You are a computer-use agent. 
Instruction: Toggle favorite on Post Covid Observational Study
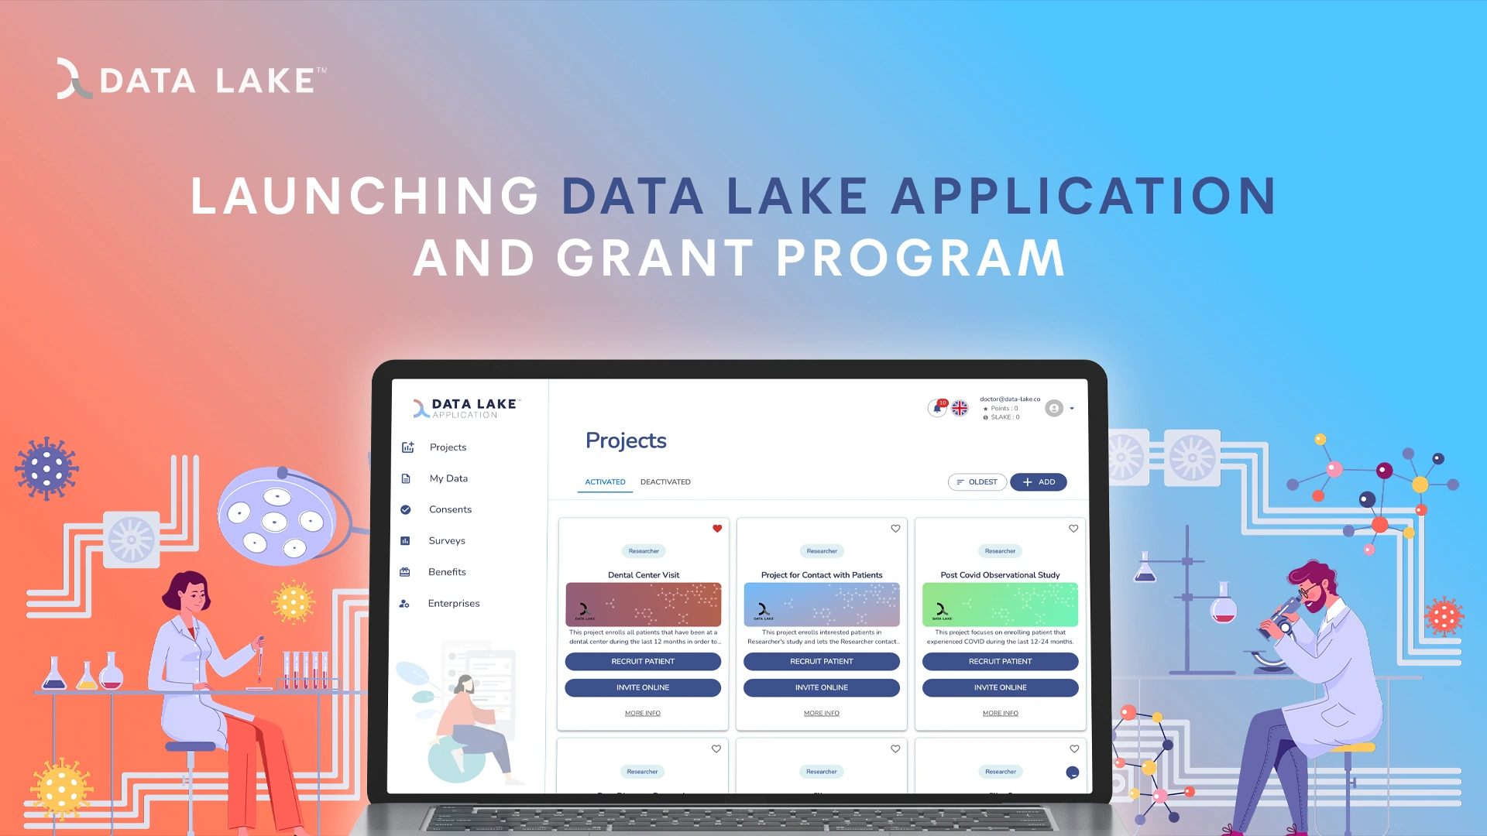pyautogui.click(x=1073, y=528)
